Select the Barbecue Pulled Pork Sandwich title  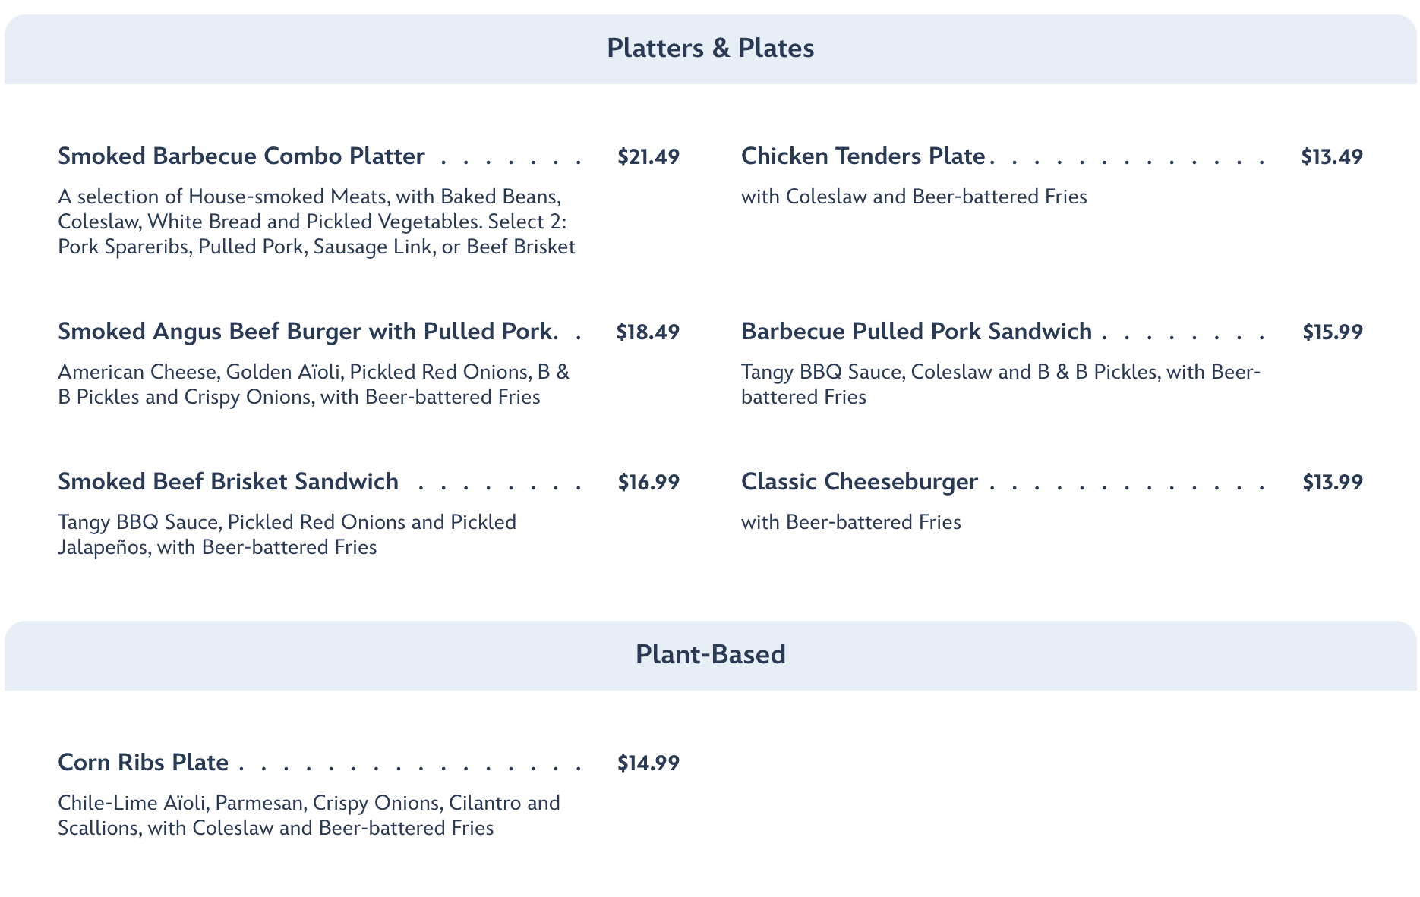(917, 332)
